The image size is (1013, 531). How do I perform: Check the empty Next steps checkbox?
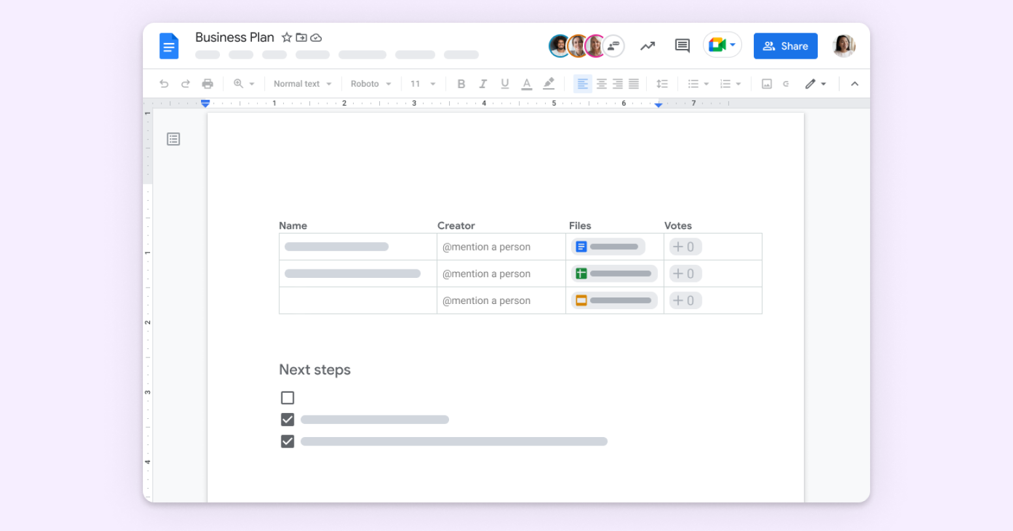[x=287, y=397]
